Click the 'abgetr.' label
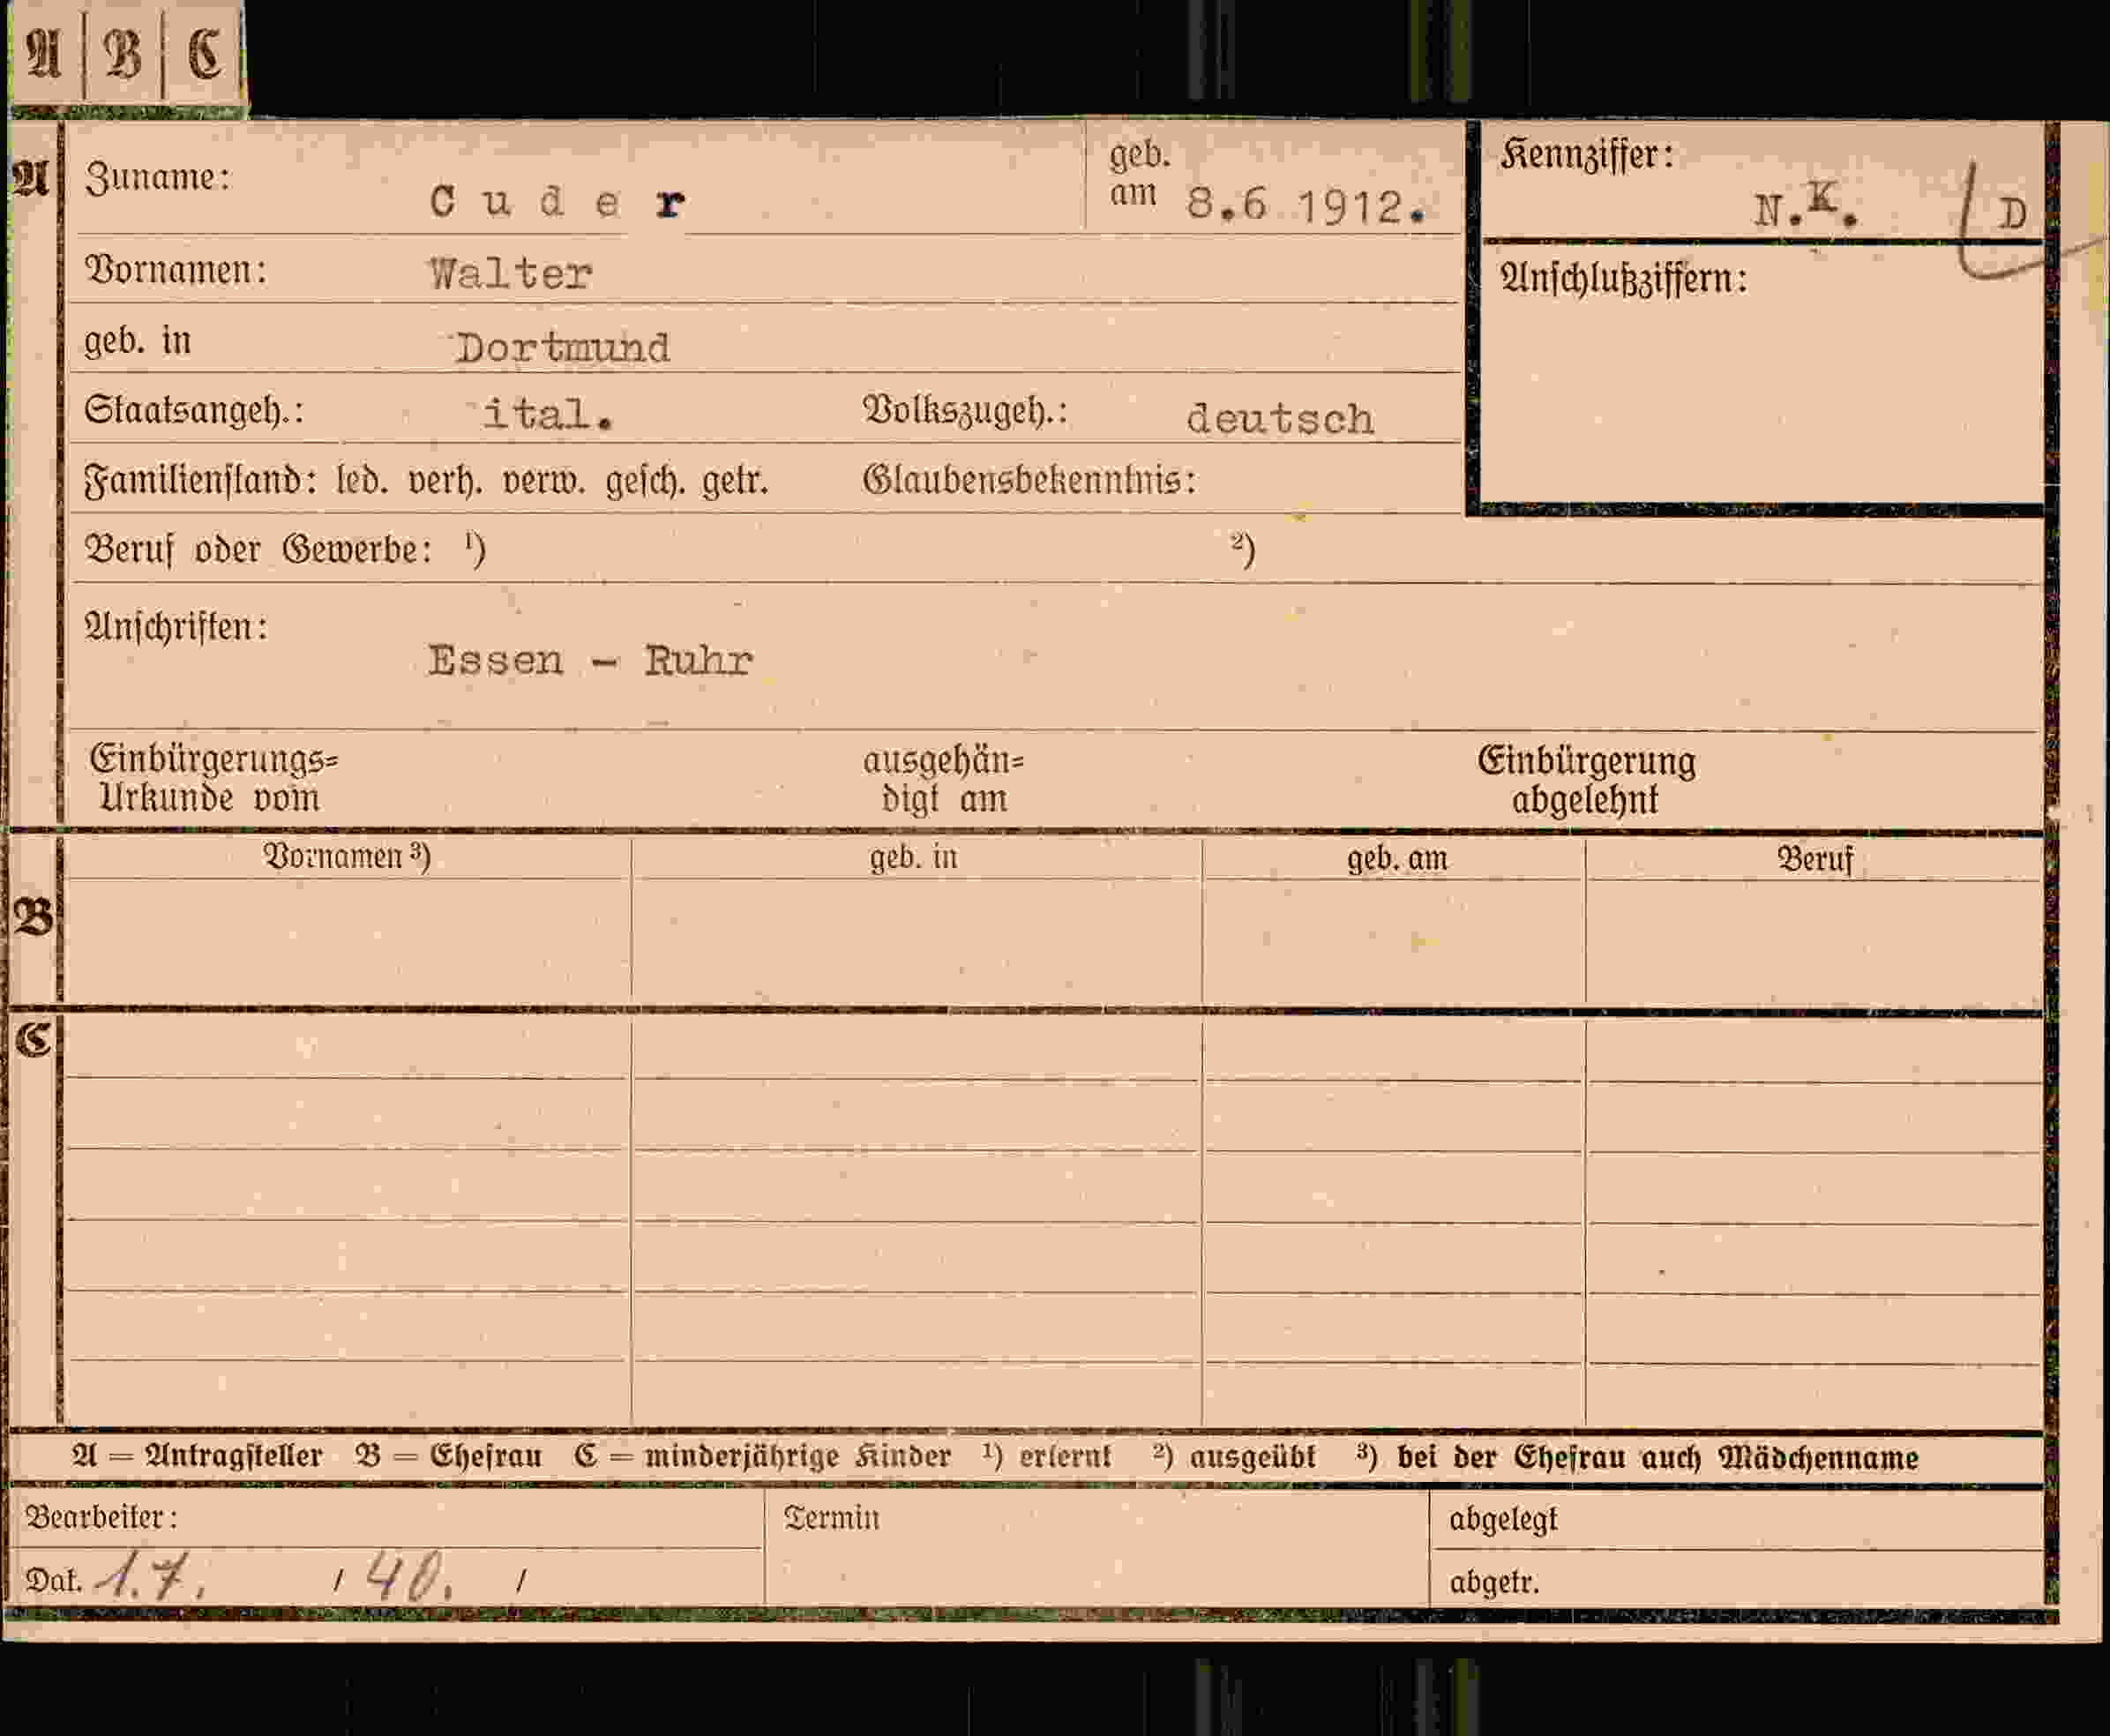 [1494, 1583]
